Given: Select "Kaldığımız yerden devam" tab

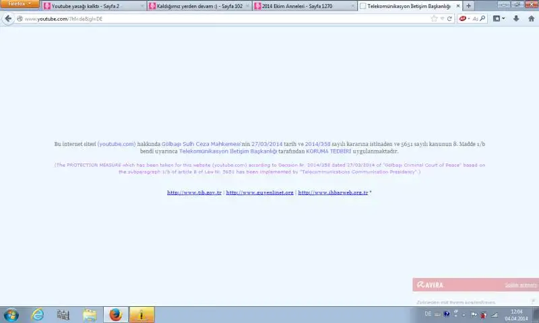Looking at the screenshot, I should (197, 6).
